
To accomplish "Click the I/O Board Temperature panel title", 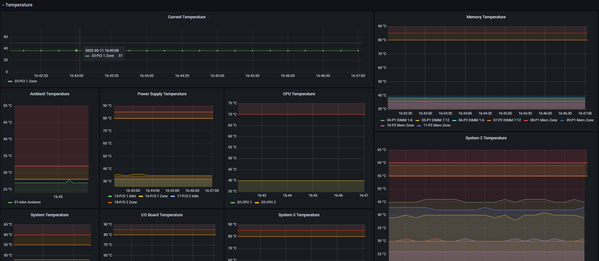I will [x=162, y=215].
